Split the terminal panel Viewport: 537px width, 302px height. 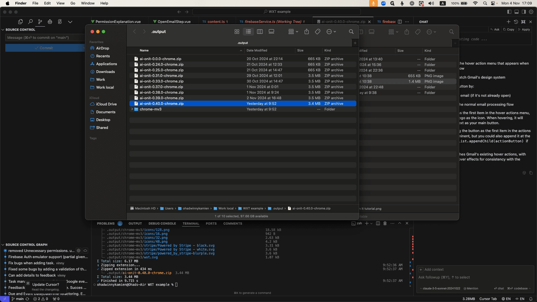coord(378,223)
